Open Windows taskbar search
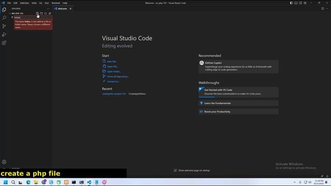331x186 pixels. [x=13, y=182]
